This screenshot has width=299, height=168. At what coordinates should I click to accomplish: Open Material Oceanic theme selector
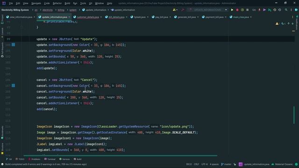tap(282, 164)
